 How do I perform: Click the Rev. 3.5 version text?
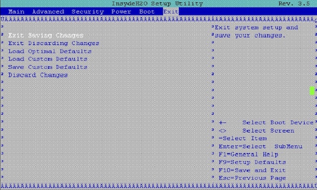point(294,3)
